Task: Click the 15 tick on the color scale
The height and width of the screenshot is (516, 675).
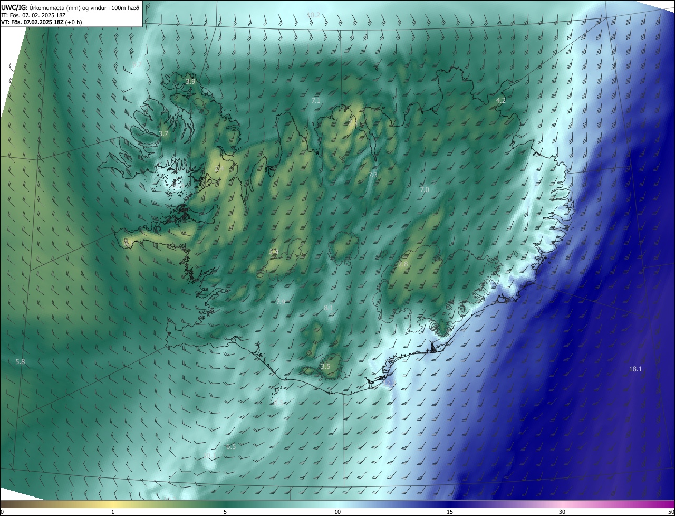Action: pyautogui.click(x=450, y=512)
